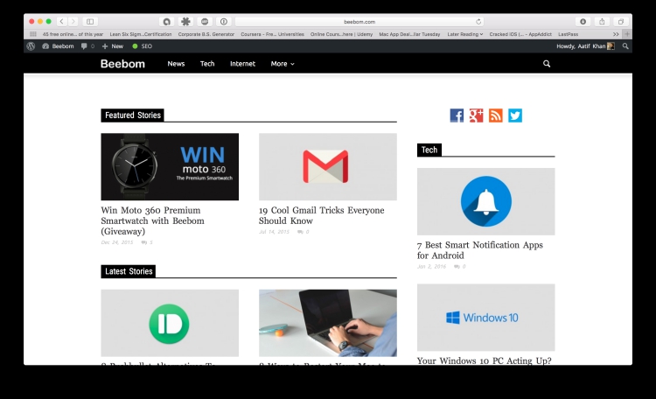Open the Tech navigation item
The width and height of the screenshot is (656, 399).
[207, 64]
